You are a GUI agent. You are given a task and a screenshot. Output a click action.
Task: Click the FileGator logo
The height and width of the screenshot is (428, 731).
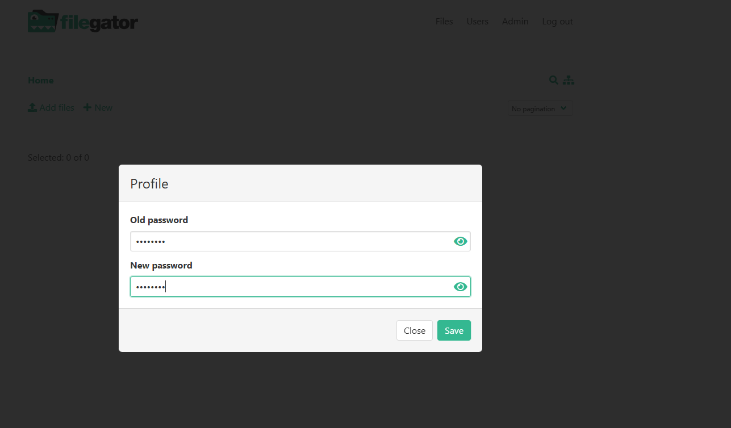pyautogui.click(x=83, y=22)
